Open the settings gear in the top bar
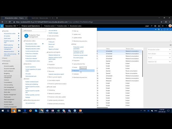Screen dimensions: 172x129 point(163,26)
